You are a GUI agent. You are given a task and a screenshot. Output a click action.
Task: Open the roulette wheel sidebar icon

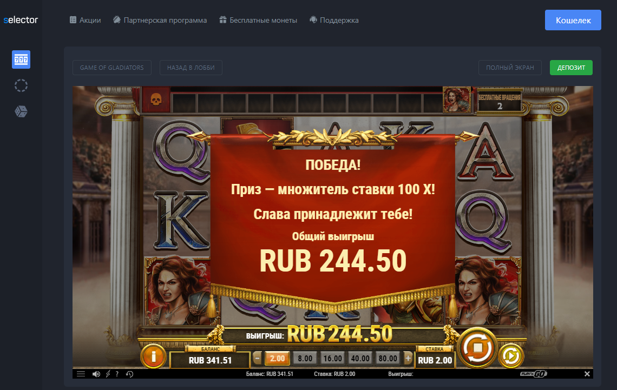[21, 85]
